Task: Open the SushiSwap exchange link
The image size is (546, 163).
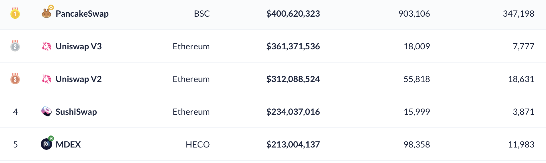Action: [76, 112]
